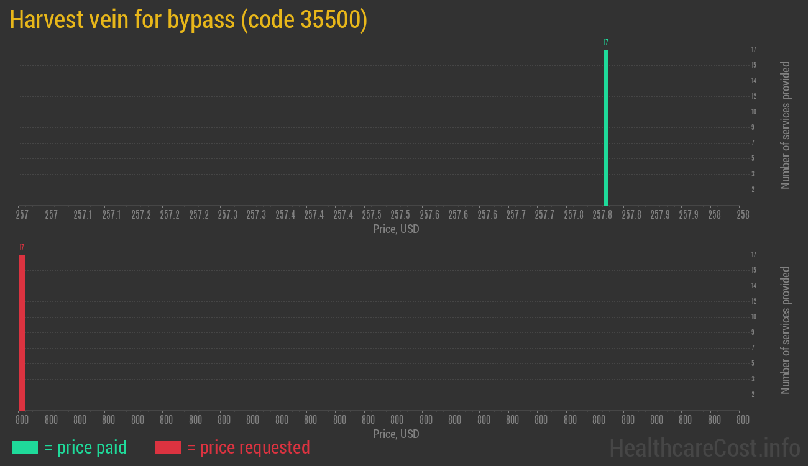This screenshot has height=466, width=808.
Task: Click the red price requested bar
Action: pyautogui.click(x=22, y=332)
